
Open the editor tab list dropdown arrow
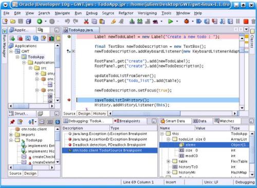246,29
